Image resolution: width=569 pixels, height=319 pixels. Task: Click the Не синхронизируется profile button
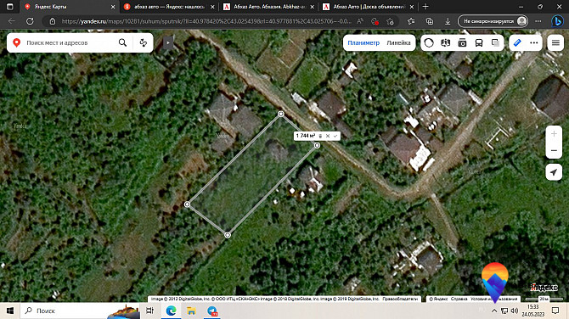[493, 21]
